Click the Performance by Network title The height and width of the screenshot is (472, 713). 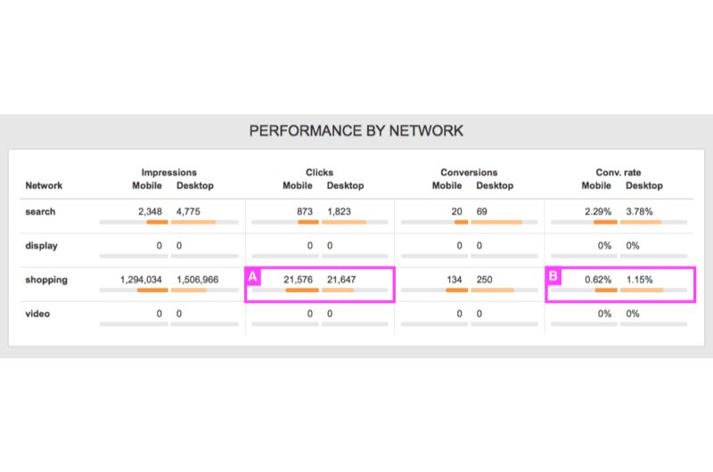356,131
